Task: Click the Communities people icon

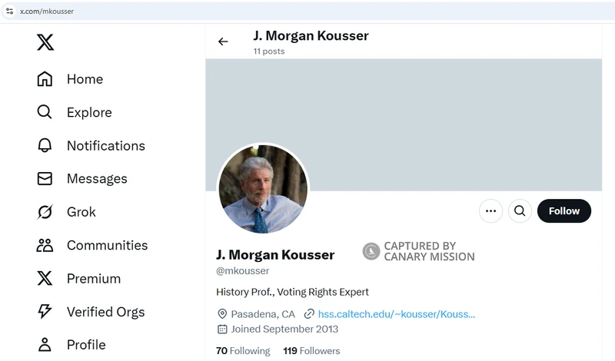Action: [x=45, y=245]
